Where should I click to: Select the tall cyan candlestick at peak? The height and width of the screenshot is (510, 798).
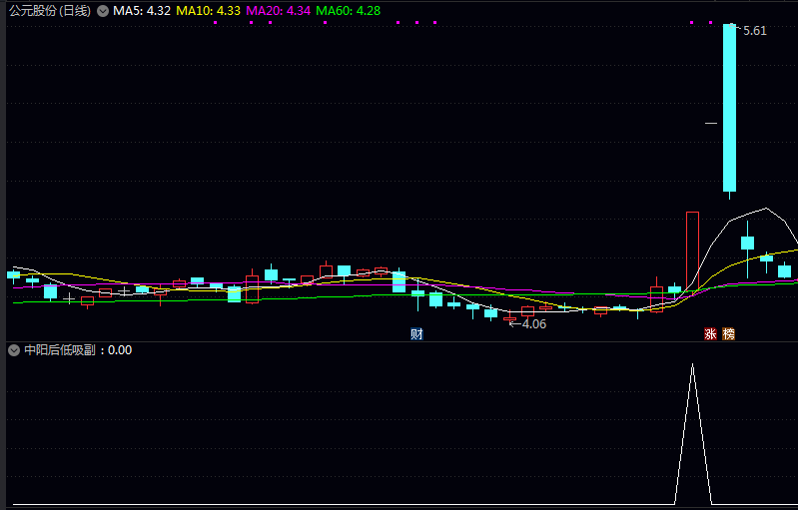[729, 107]
